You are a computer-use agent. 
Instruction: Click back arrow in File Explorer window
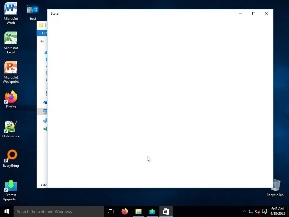[42, 41]
